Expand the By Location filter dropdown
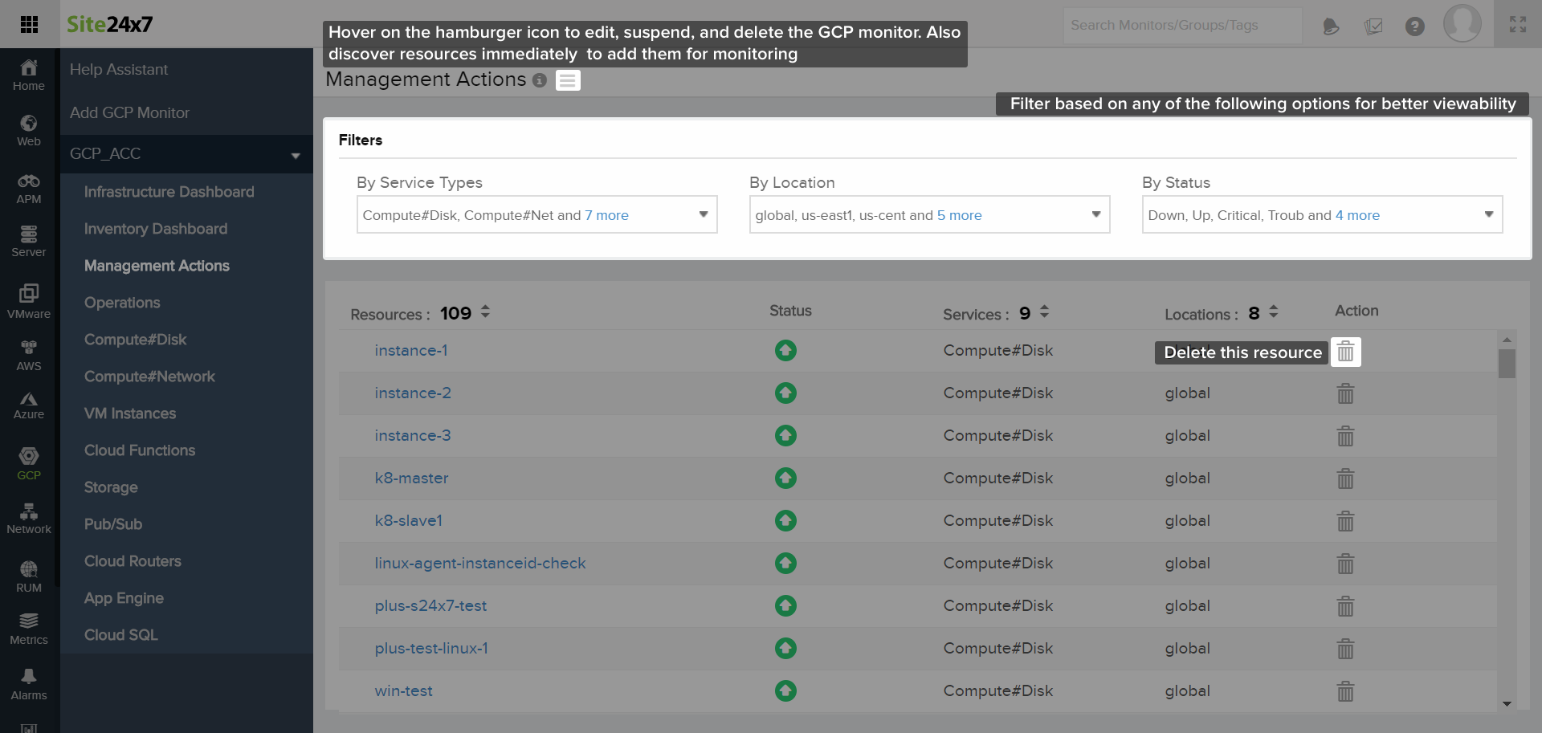Image resolution: width=1542 pixels, height=733 pixels. [x=929, y=215]
